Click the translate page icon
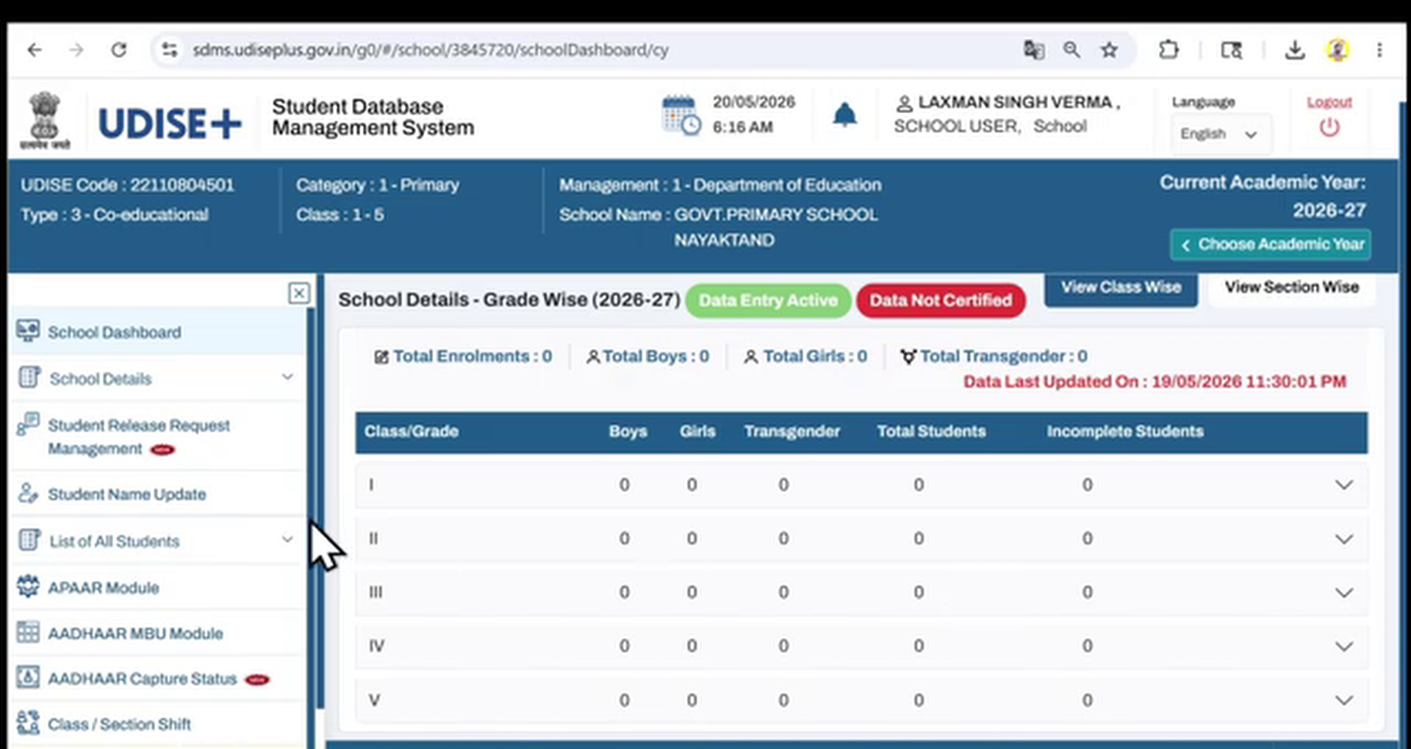Screen dimensions: 1411x749 (1034, 50)
